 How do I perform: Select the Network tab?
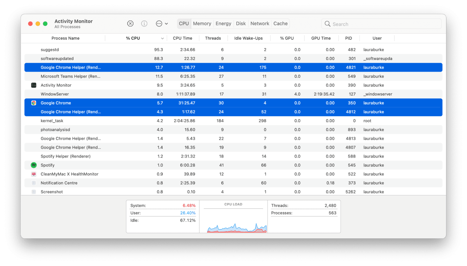(x=260, y=23)
